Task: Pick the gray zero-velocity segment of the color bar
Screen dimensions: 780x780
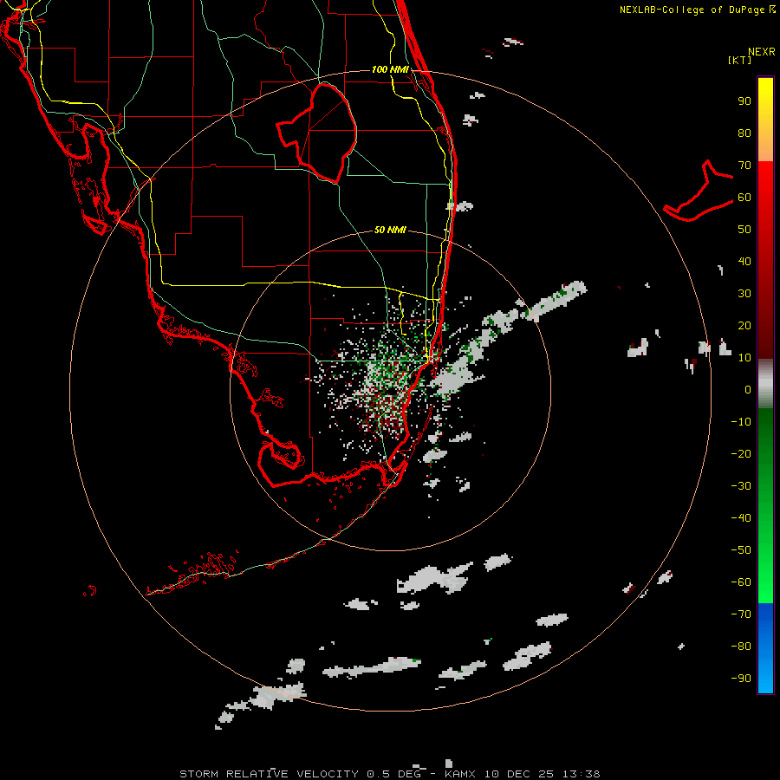Action: pyautogui.click(x=765, y=384)
